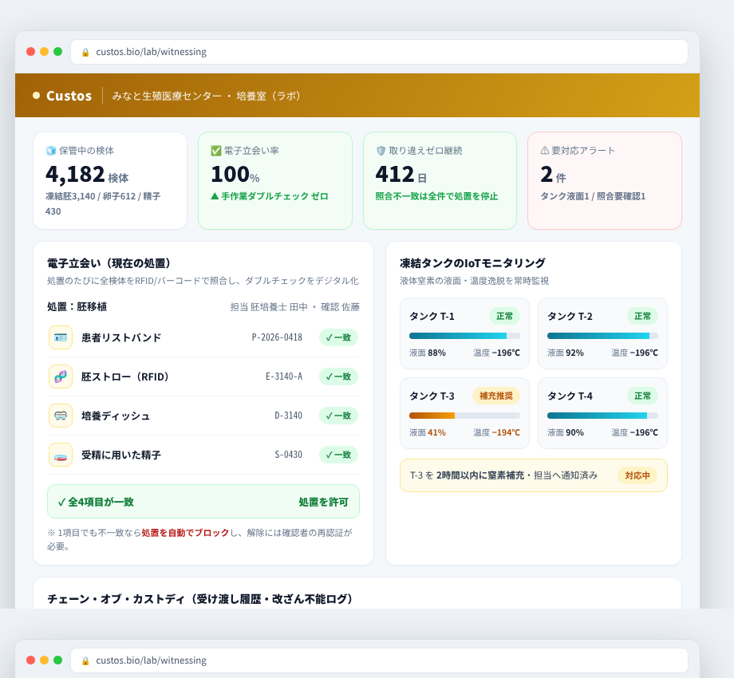The width and height of the screenshot is (734, 678).
Task: Click tank T-3 orange level bar
Action: [x=432, y=416]
